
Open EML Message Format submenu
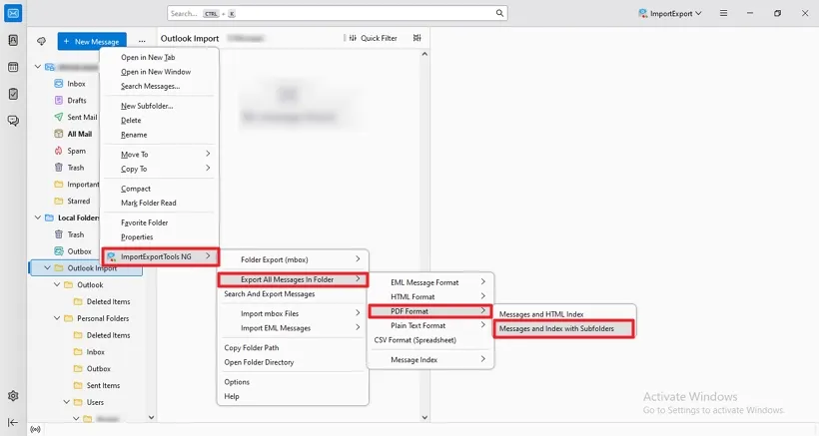[430, 282]
